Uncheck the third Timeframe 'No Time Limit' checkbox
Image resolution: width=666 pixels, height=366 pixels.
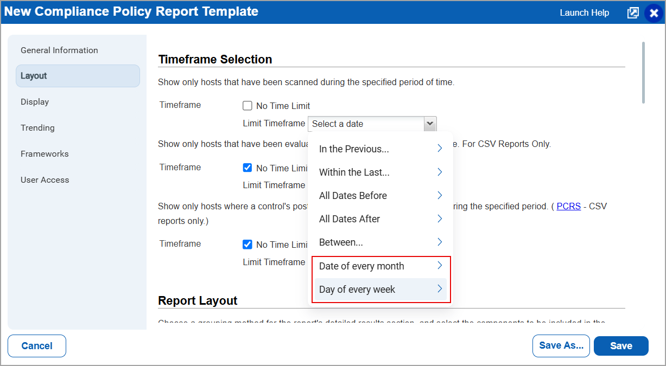pos(248,245)
